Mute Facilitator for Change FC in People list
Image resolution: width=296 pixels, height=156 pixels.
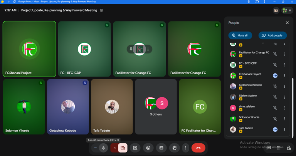(x=275, y=54)
